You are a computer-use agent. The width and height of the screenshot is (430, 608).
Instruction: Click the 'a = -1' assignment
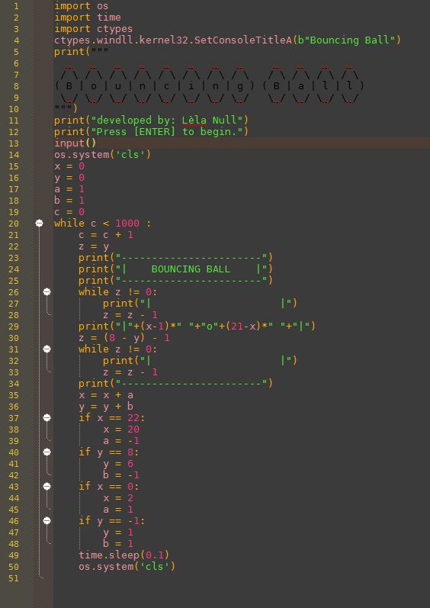click(121, 441)
